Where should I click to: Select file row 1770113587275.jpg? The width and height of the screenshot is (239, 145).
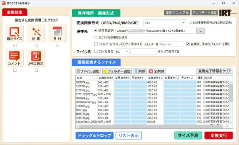pyautogui.click(x=153, y=94)
